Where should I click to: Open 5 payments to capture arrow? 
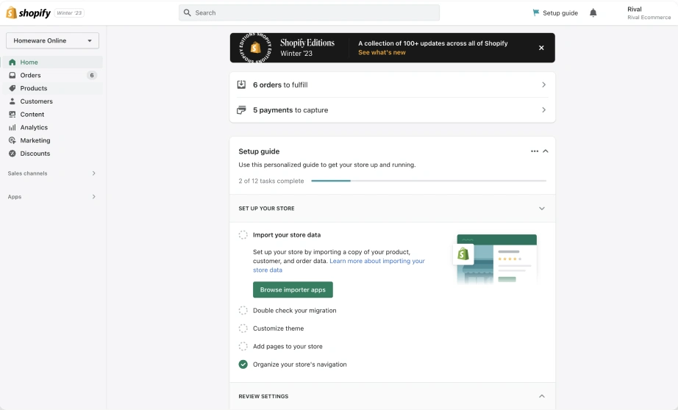[544, 110]
